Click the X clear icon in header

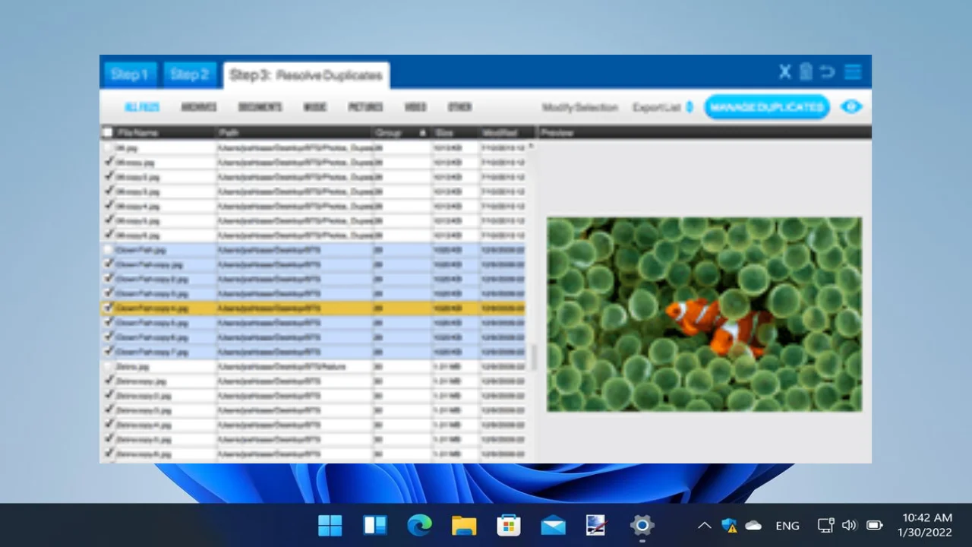[x=785, y=72]
